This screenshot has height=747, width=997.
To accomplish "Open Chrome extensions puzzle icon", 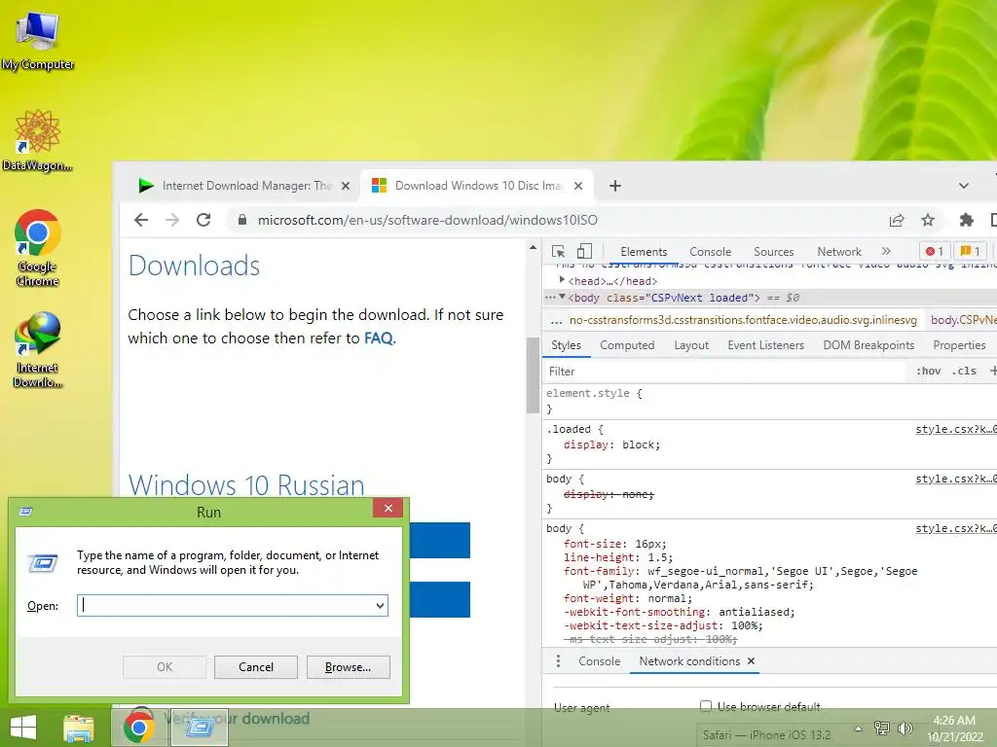I will [967, 220].
